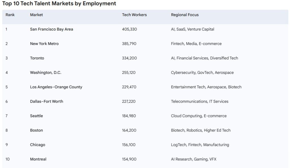Click rank '3' in Toronto row

pos(7,58)
